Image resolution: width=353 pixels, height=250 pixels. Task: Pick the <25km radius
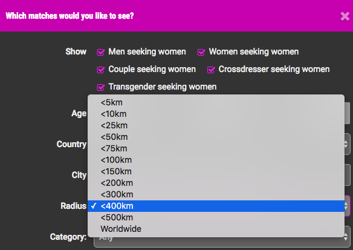point(216,125)
